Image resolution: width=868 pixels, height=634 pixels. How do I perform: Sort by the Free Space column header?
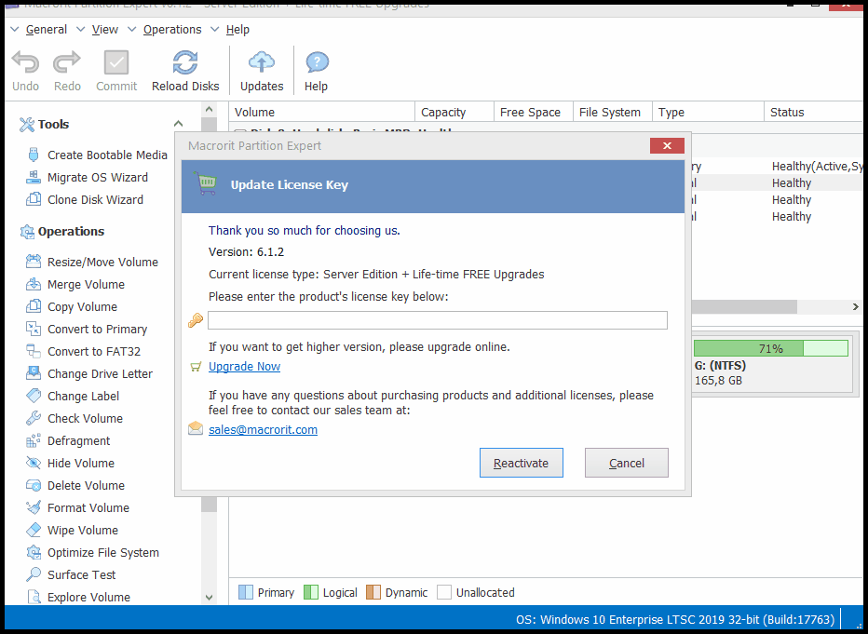click(x=533, y=112)
